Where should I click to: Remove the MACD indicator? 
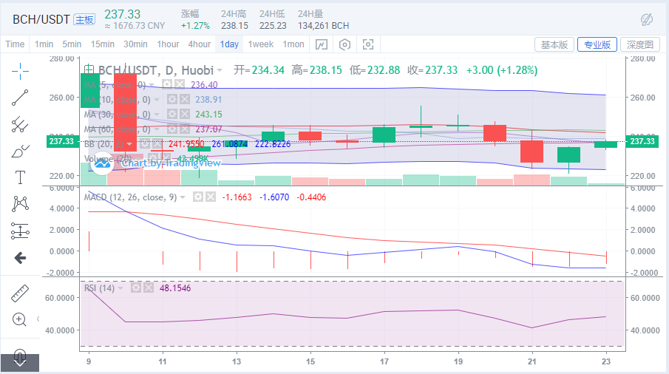tap(211, 197)
